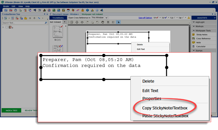Screen dimensions: 218x130
Task: Click the Print icon in main toolbar
Action: pos(16,10)
